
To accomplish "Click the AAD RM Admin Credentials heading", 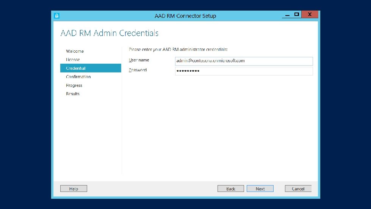I will 109,33.
